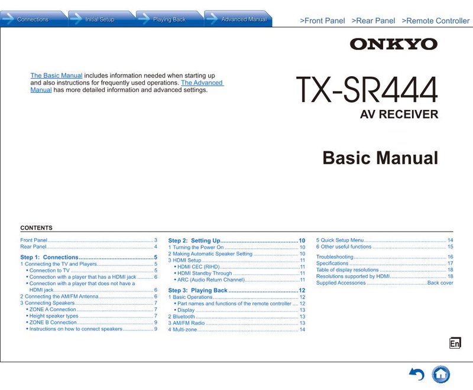The width and height of the screenshot is (473, 390).
Task: Open the Display contents entry
Action: 239,310
